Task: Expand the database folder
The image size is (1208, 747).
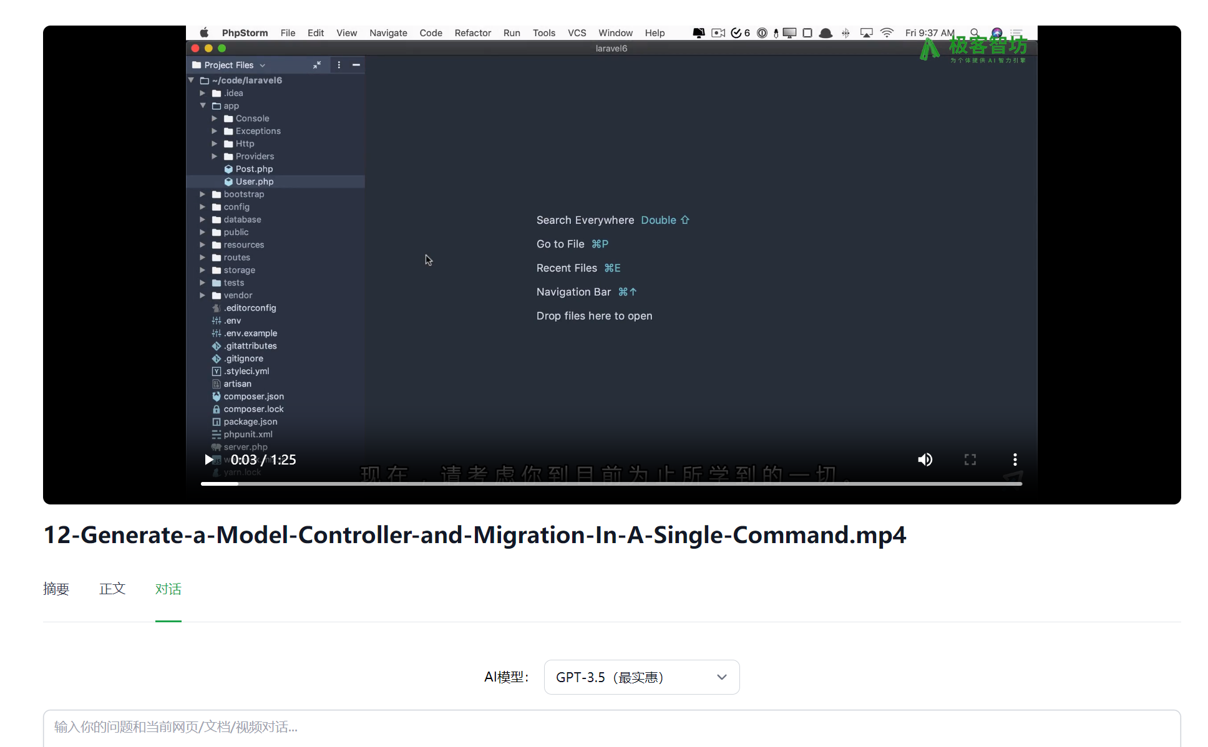Action: [203, 219]
